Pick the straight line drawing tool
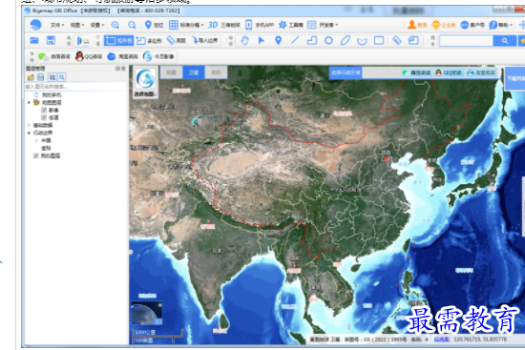 click(295, 40)
